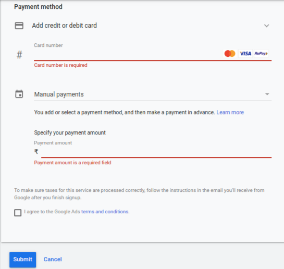Collapse the card section using the chevron

(x=266, y=26)
